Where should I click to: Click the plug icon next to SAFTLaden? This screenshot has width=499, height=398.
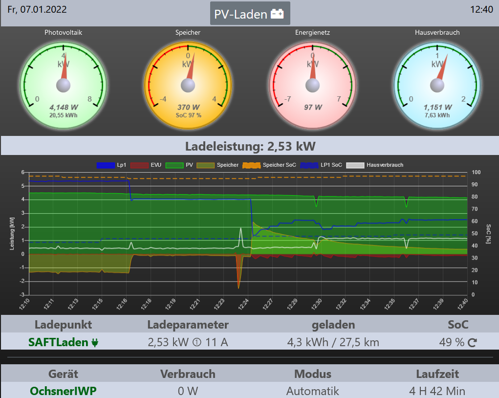coord(95,342)
